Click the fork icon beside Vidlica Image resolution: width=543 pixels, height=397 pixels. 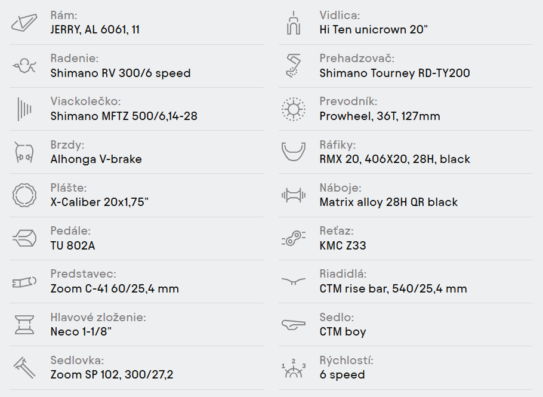coord(294,23)
